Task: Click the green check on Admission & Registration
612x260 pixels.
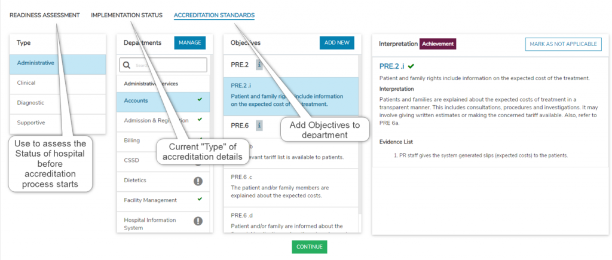Action: [199, 120]
